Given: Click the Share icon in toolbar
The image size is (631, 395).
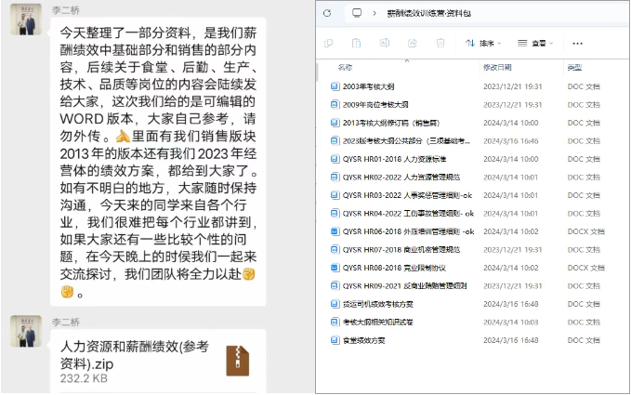Looking at the screenshot, I should (x=413, y=43).
